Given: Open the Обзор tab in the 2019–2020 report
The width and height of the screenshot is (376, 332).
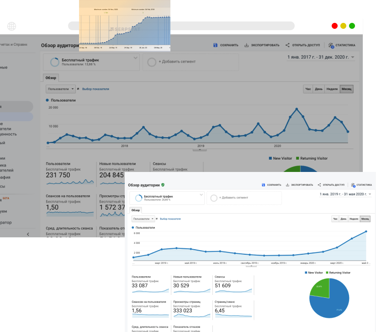Looking at the screenshot, I should tap(136, 210).
